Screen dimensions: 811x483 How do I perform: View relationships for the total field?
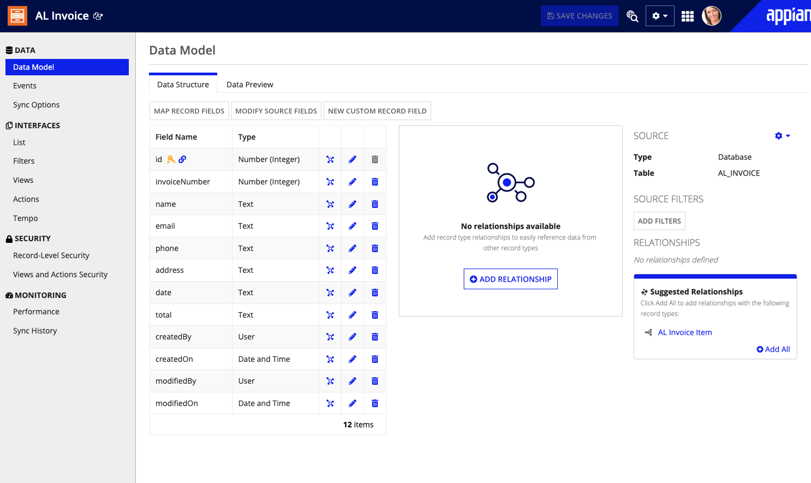(x=330, y=315)
